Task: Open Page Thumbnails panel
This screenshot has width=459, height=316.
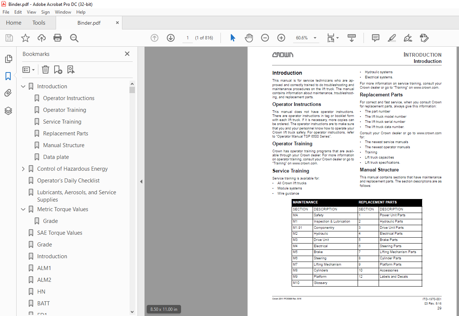Action: [8, 59]
